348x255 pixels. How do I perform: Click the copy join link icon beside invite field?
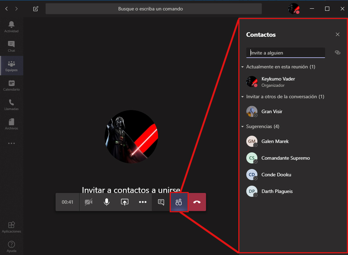click(x=337, y=52)
